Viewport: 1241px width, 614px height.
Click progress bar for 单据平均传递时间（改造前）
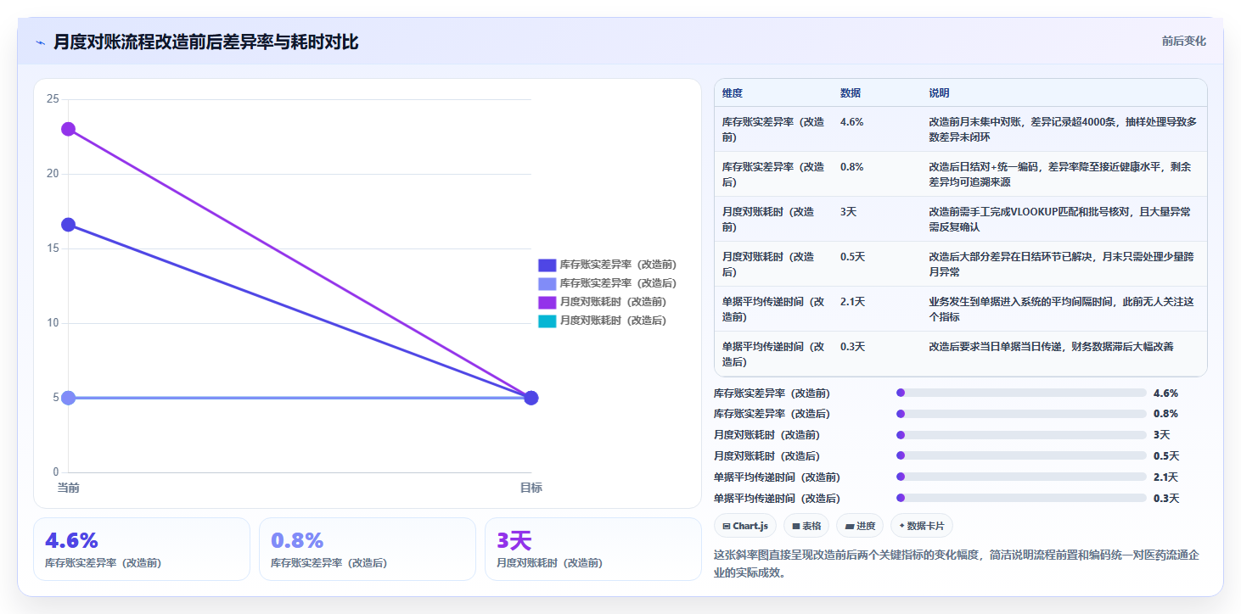pyautogui.click(x=1021, y=477)
